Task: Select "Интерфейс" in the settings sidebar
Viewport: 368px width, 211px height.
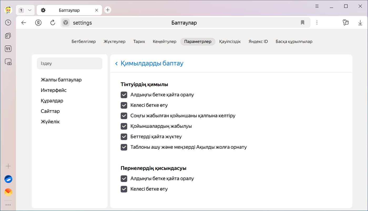Action: 54,90
